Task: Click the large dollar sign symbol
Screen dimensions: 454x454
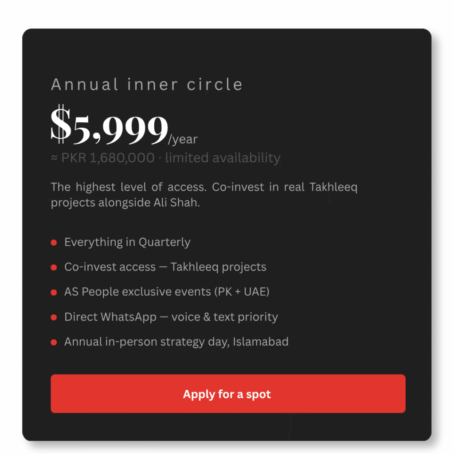Action: click(x=60, y=125)
